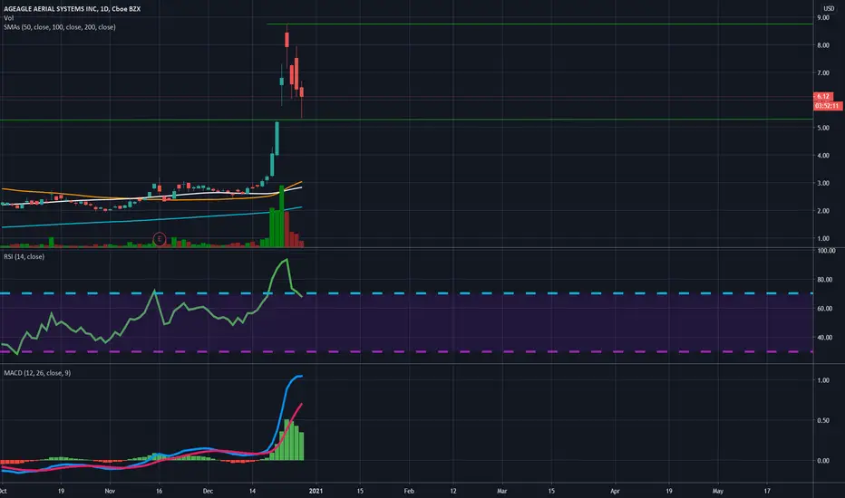Click the 80.00 RSI axis label
This screenshot has width=845, height=498.
click(x=824, y=280)
